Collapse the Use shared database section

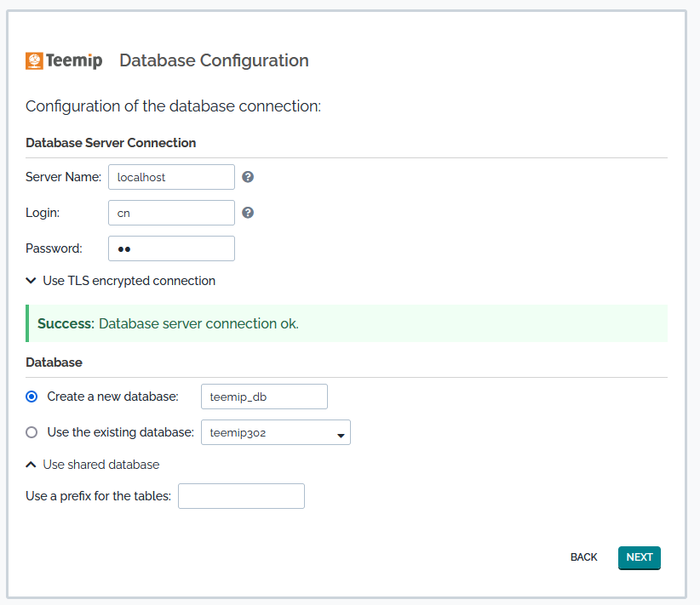(x=100, y=465)
